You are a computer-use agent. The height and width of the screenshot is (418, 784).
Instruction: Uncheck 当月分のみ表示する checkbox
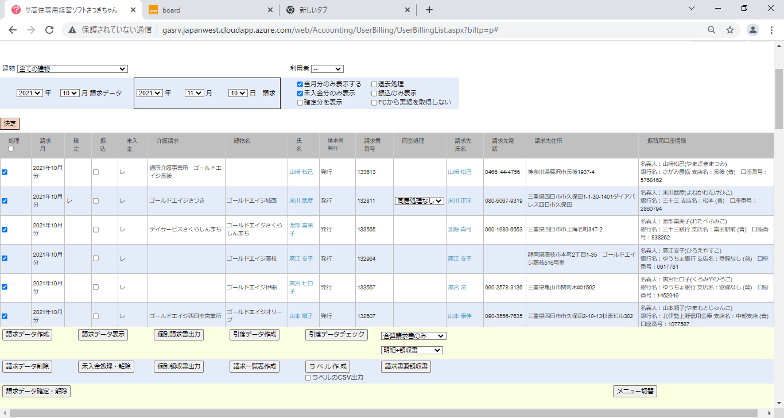click(x=300, y=84)
